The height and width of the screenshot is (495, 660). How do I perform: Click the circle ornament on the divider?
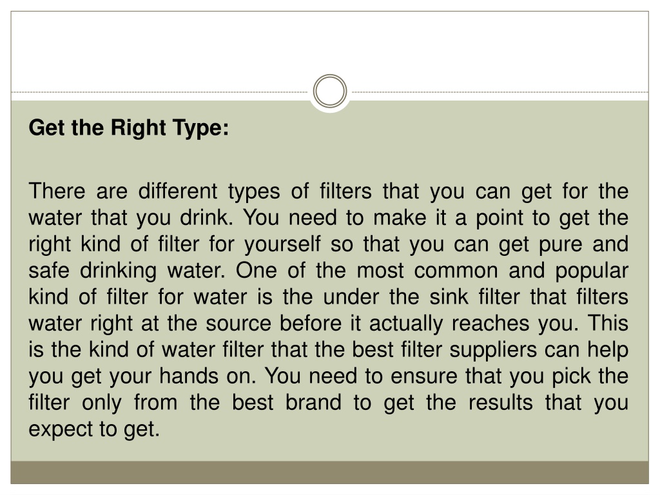click(x=330, y=92)
